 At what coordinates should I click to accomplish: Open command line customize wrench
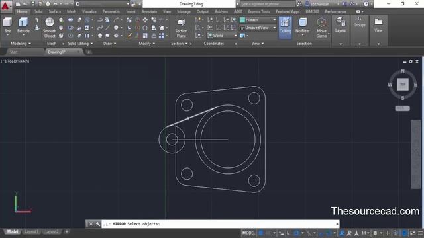[x=97, y=224]
